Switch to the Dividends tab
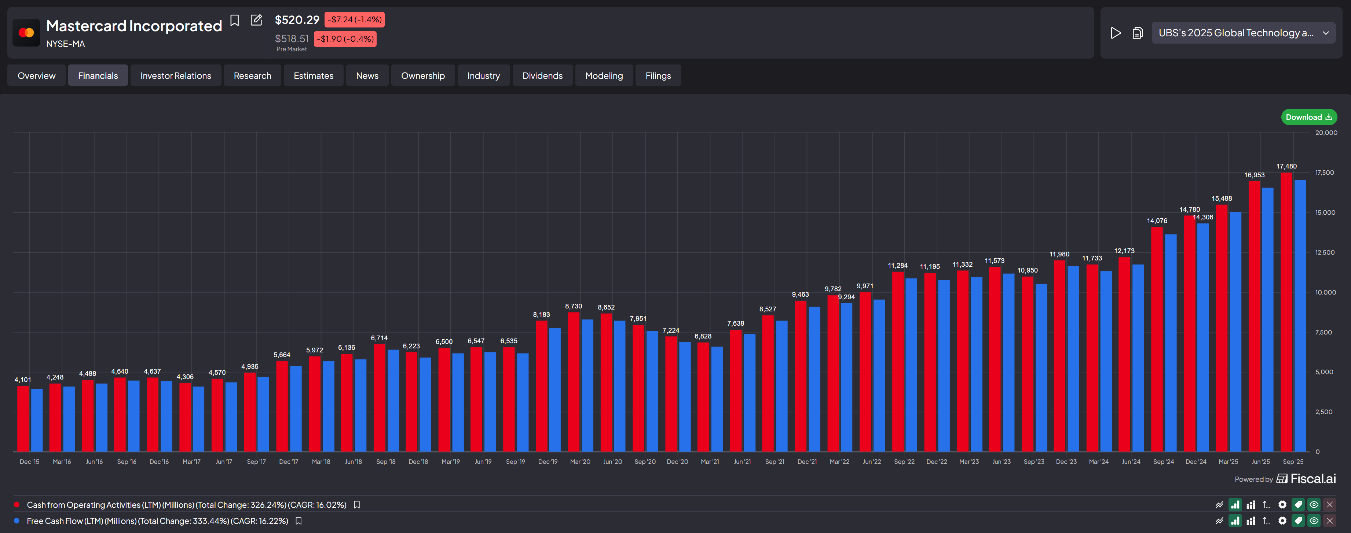The image size is (1351, 533). coord(542,75)
